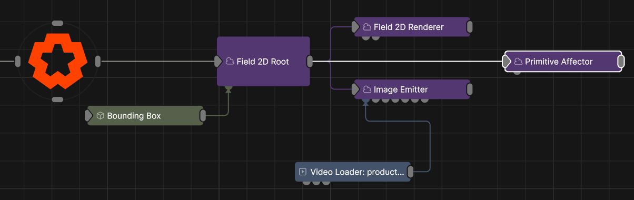Click the cloud icon on Field 2D Renderer
This screenshot has height=200, width=634.
pyautogui.click(x=367, y=27)
